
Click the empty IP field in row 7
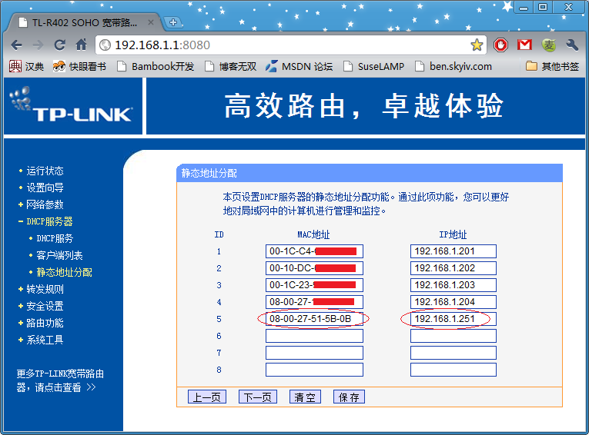tap(453, 353)
